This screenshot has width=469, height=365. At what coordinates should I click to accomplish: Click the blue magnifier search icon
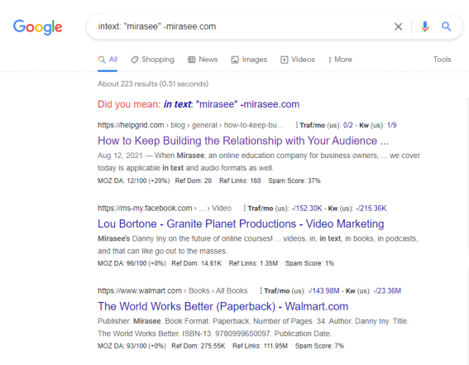tap(447, 26)
